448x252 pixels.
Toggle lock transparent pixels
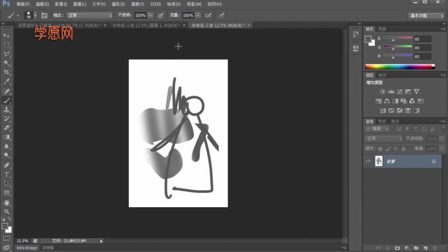pos(381,149)
